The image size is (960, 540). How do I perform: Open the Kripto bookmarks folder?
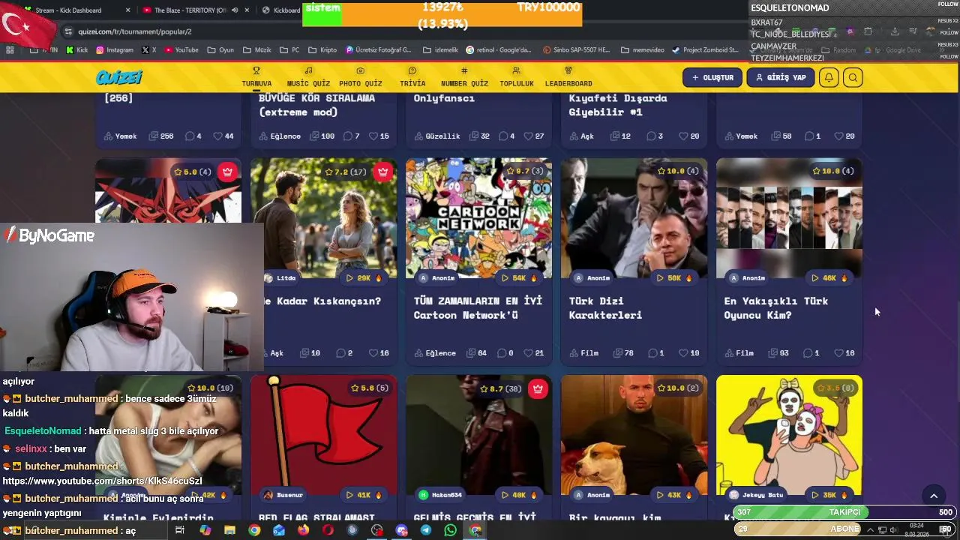(x=322, y=50)
